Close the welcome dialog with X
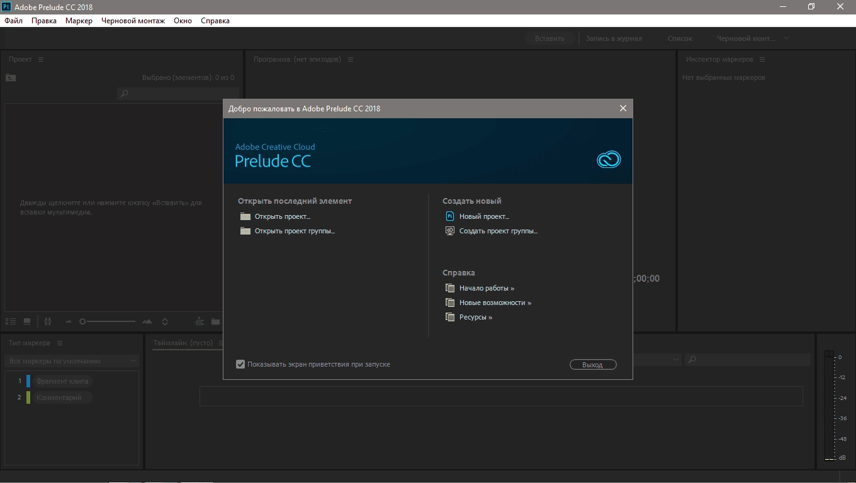 pyautogui.click(x=623, y=108)
